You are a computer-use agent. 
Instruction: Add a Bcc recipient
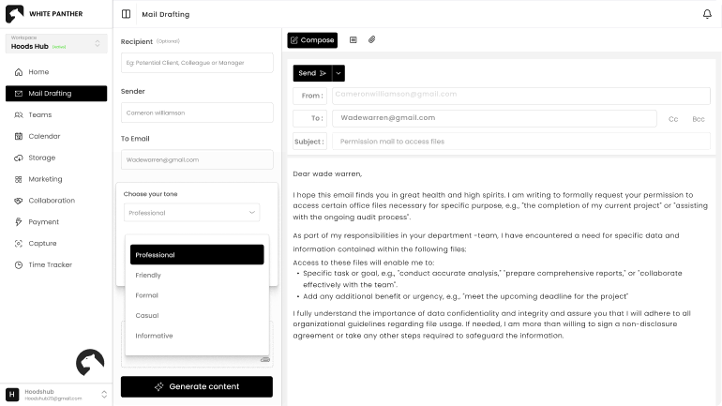(x=699, y=119)
